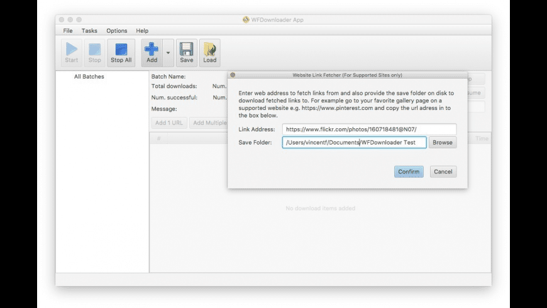Focus the Link Address field
This screenshot has width=547, height=308.
[x=369, y=129]
